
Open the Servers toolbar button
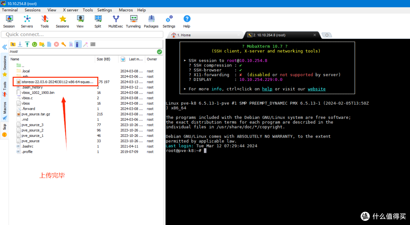[x=27, y=22]
